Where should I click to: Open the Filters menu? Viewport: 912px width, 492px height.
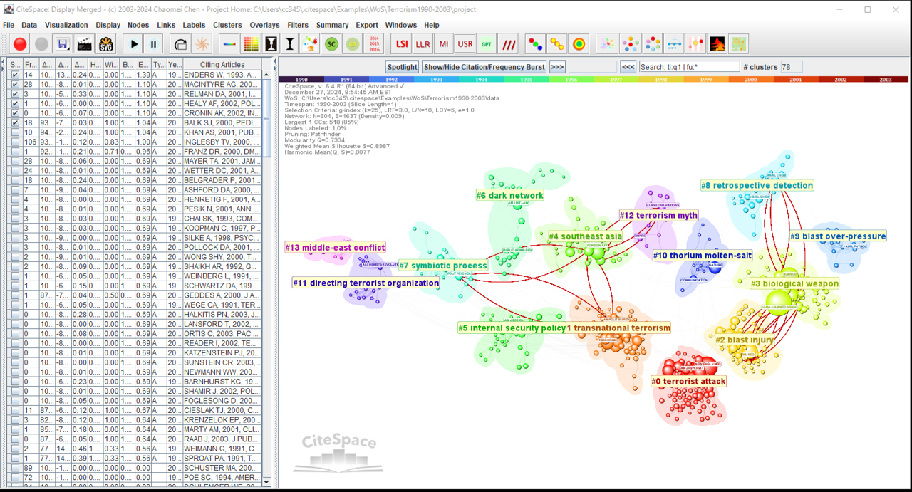coord(298,25)
